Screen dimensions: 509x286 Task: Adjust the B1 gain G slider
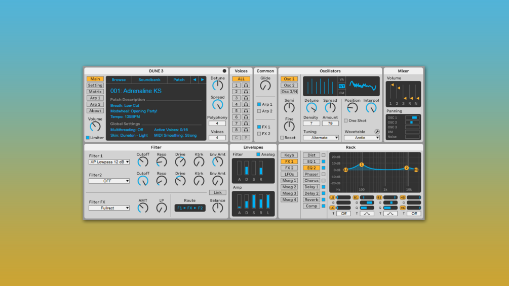pos(367,202)
